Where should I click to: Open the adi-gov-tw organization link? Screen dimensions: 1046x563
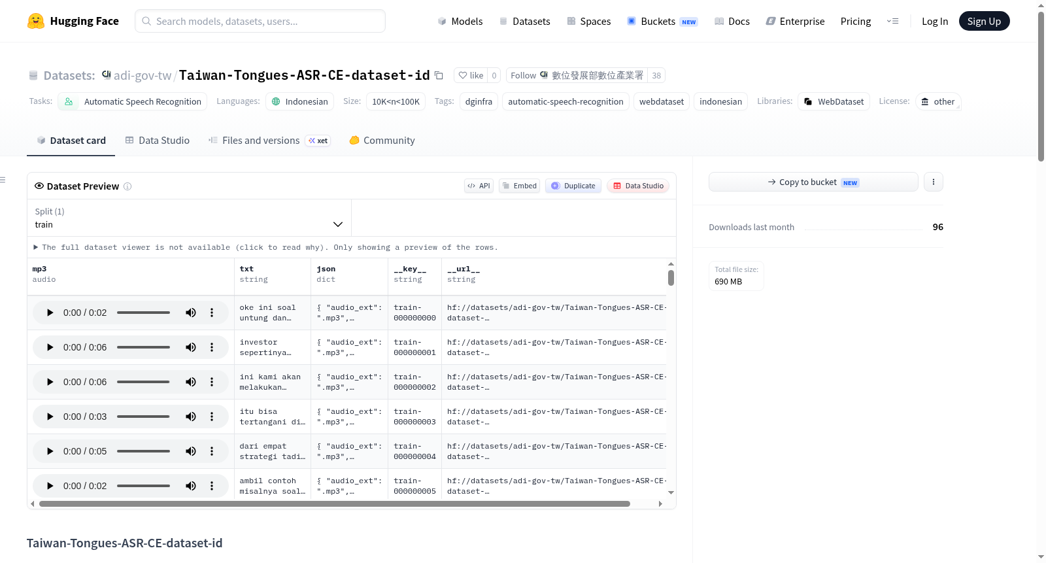142,75
